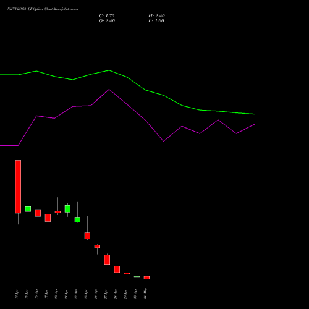Click the low value 'L: 1.60'
This screenshot has height=309, width=309.
[x=156, y=20]
